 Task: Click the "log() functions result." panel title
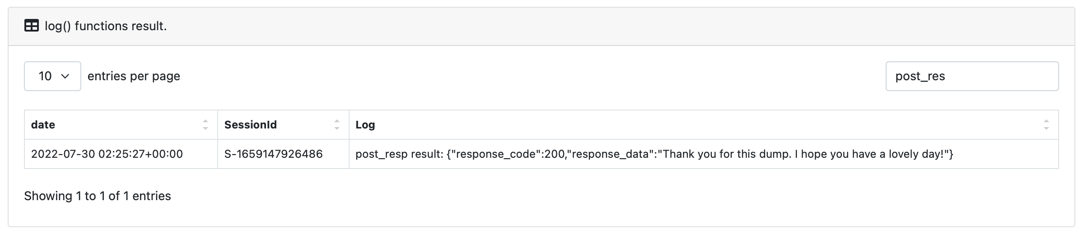(x=106, y=26)
